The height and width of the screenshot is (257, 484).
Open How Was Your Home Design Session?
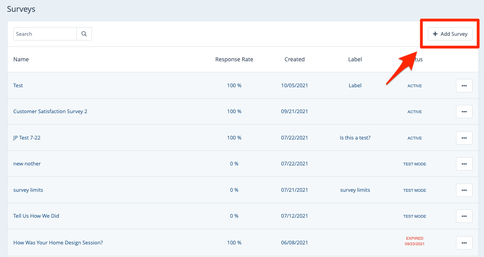(58, 243)
